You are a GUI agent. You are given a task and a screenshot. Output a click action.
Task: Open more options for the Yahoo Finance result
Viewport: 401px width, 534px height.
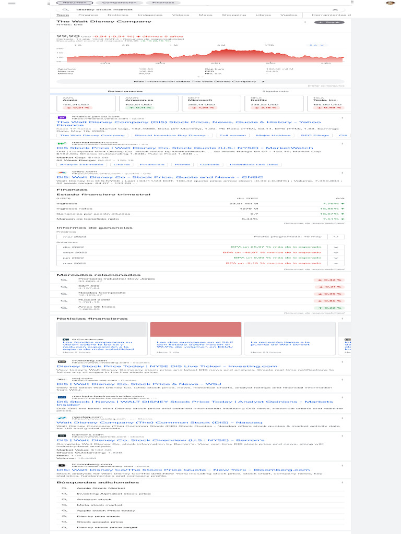pos(342,118)
